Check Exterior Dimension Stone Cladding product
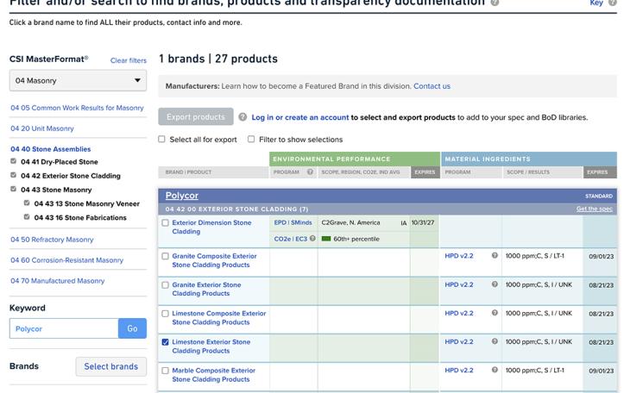The image size is (630, 393). (165, 222)
